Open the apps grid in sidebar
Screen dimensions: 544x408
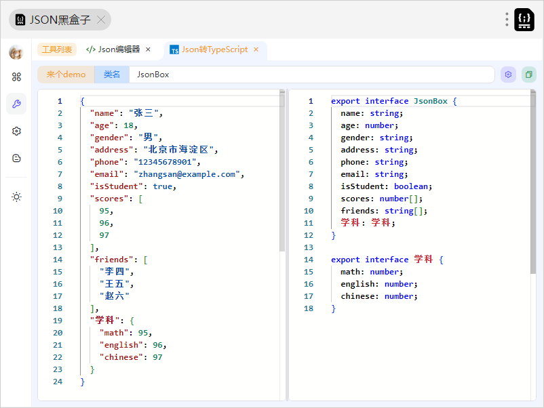pyautogui.click(x=16, y=77)
